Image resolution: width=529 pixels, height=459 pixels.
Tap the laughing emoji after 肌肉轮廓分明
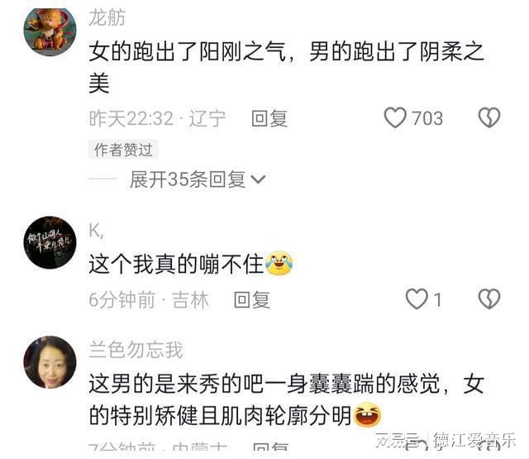[367, 415]
